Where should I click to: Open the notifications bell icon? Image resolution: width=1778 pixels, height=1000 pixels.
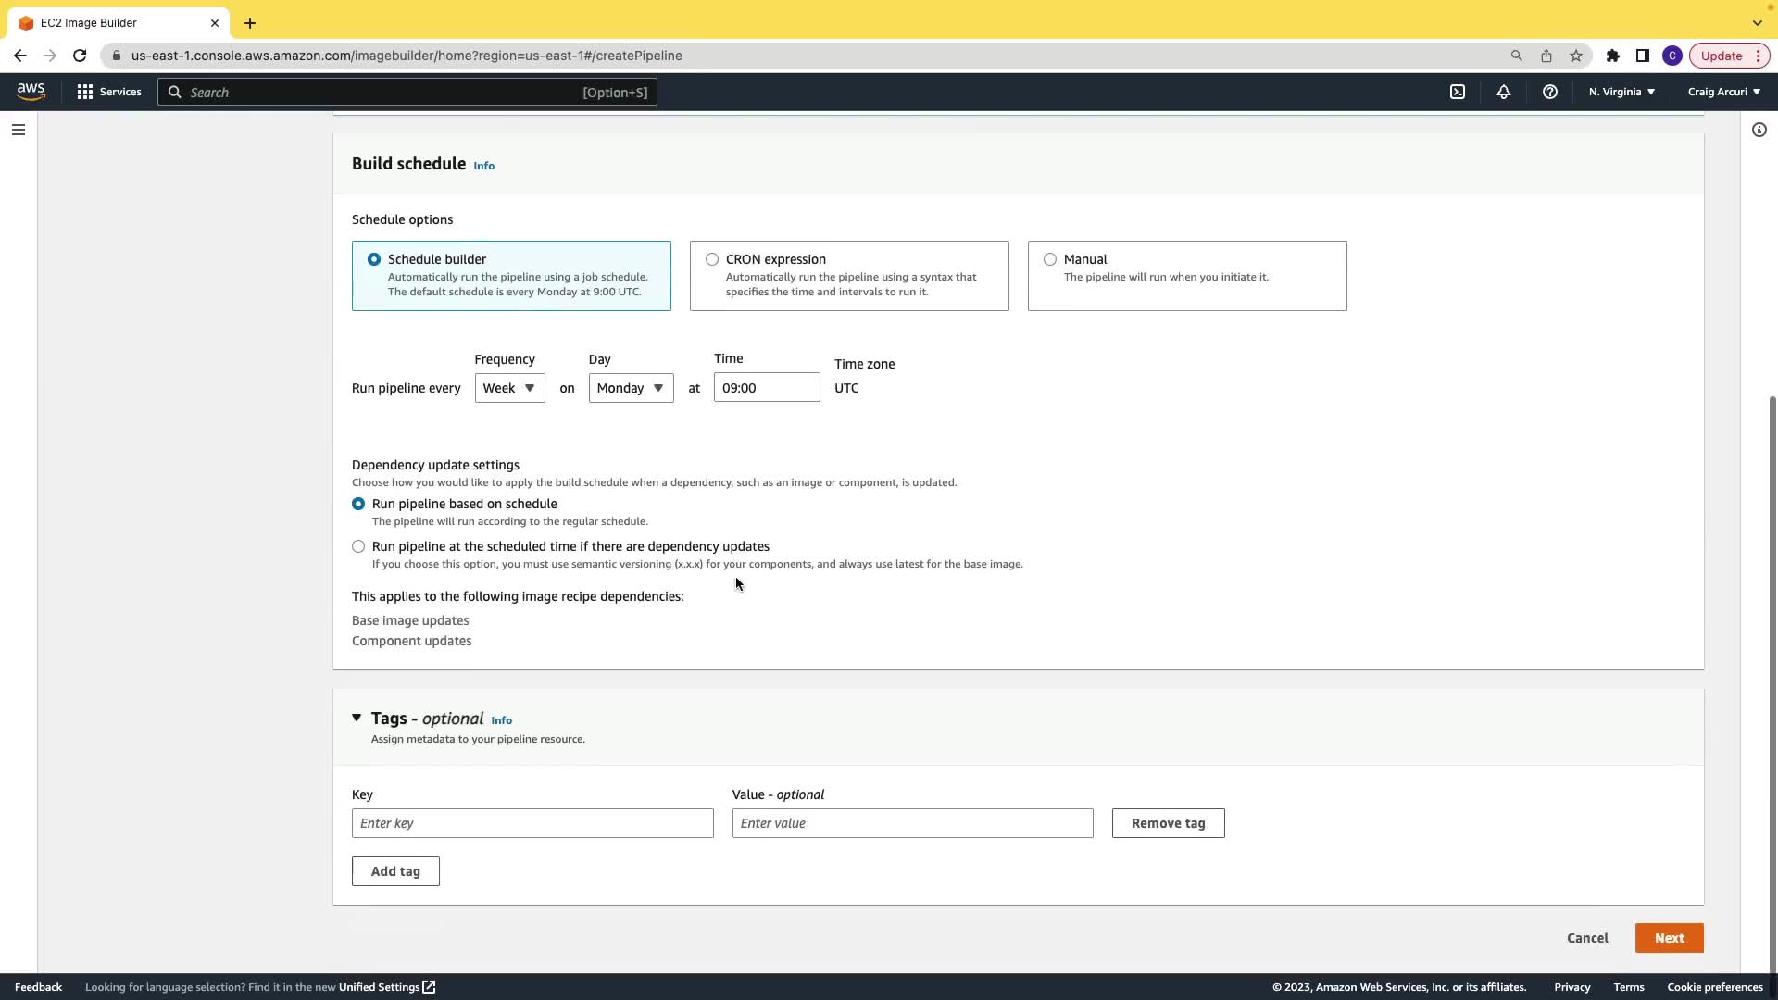pyautogui.click(x=1504, y=92)
